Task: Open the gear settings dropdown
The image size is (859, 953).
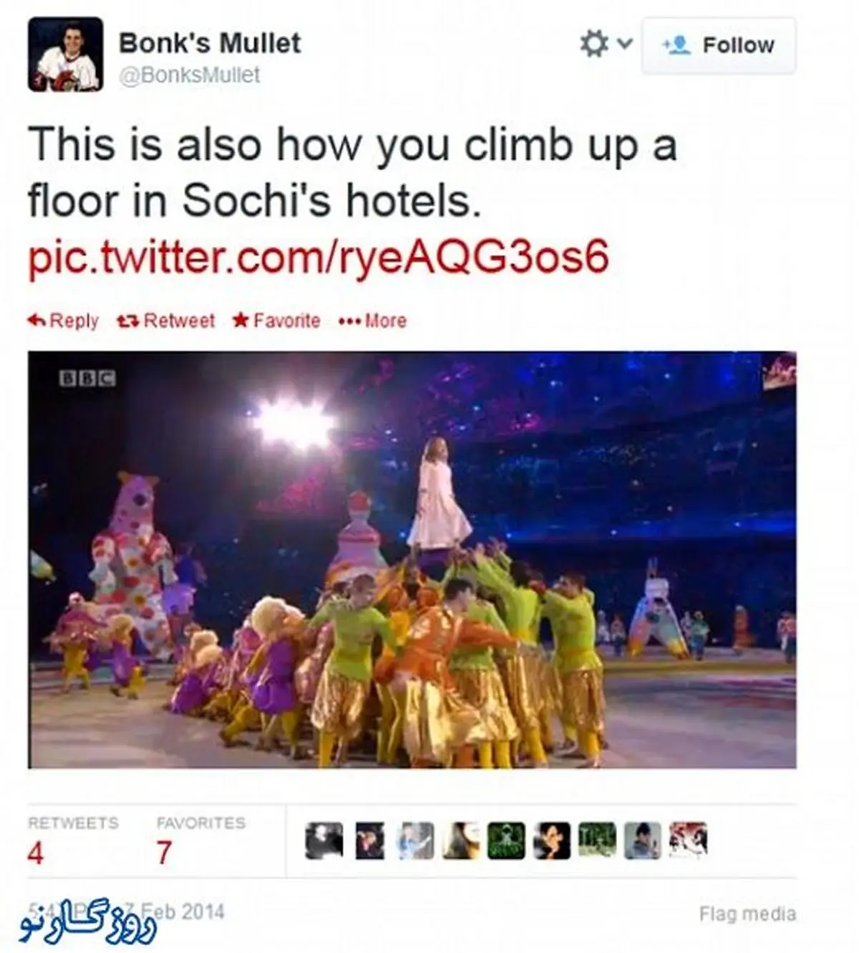Action: coord(604,44)
